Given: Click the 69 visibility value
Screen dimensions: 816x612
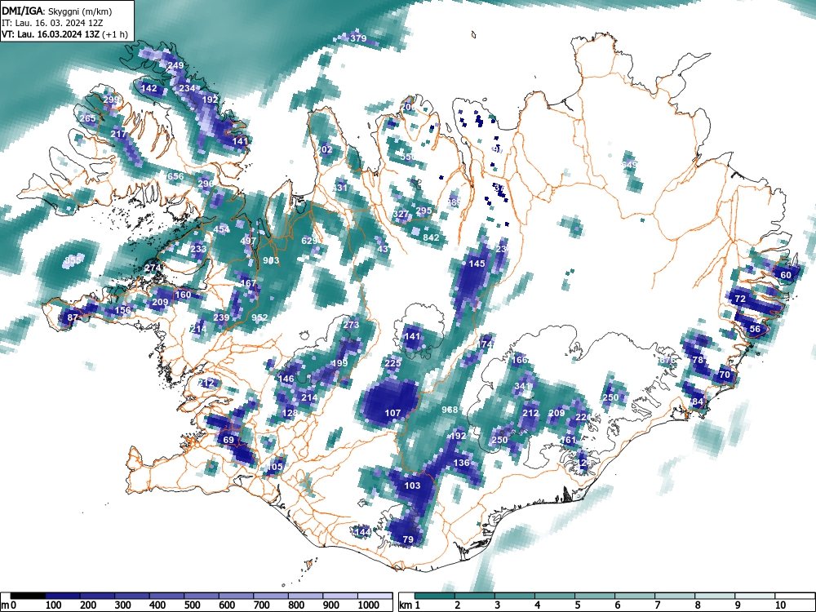Looking at the screenshot, I should coord(229,440).
